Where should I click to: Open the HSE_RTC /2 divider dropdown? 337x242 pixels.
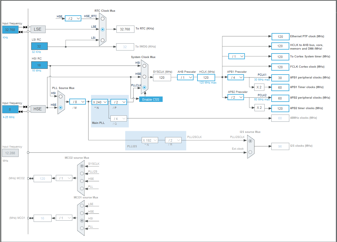click(x=73, y=18)
